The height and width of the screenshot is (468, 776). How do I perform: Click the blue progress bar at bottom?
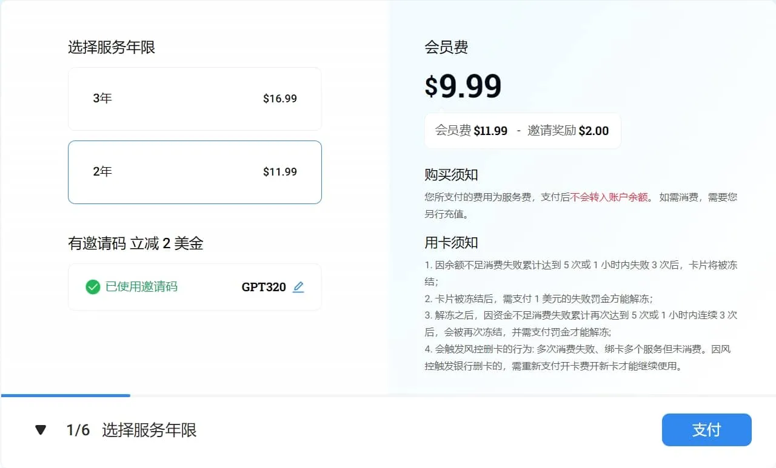click(x=65, y=395)
